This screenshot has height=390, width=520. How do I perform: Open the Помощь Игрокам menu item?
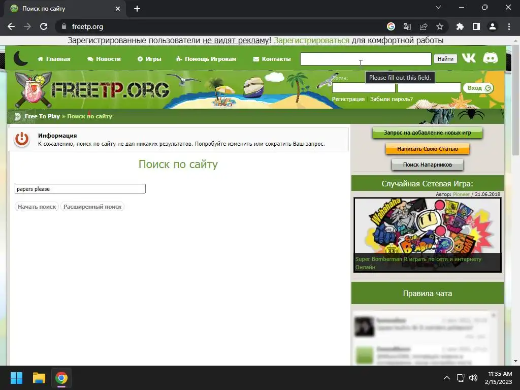click(206, 59)
